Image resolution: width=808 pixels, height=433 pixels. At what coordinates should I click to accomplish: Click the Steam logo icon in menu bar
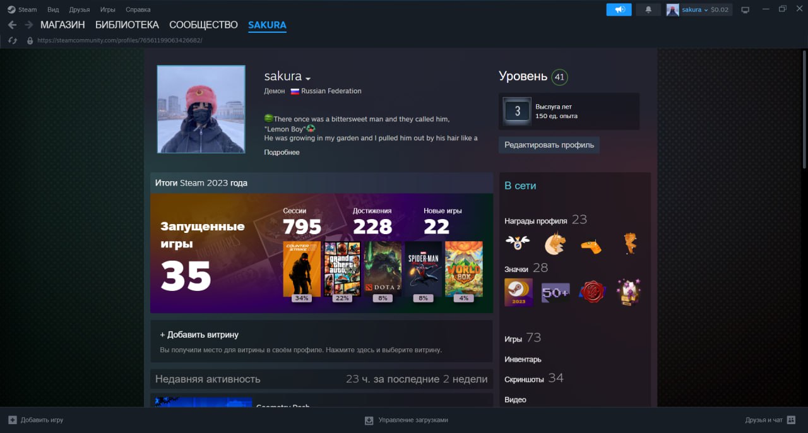11,9
